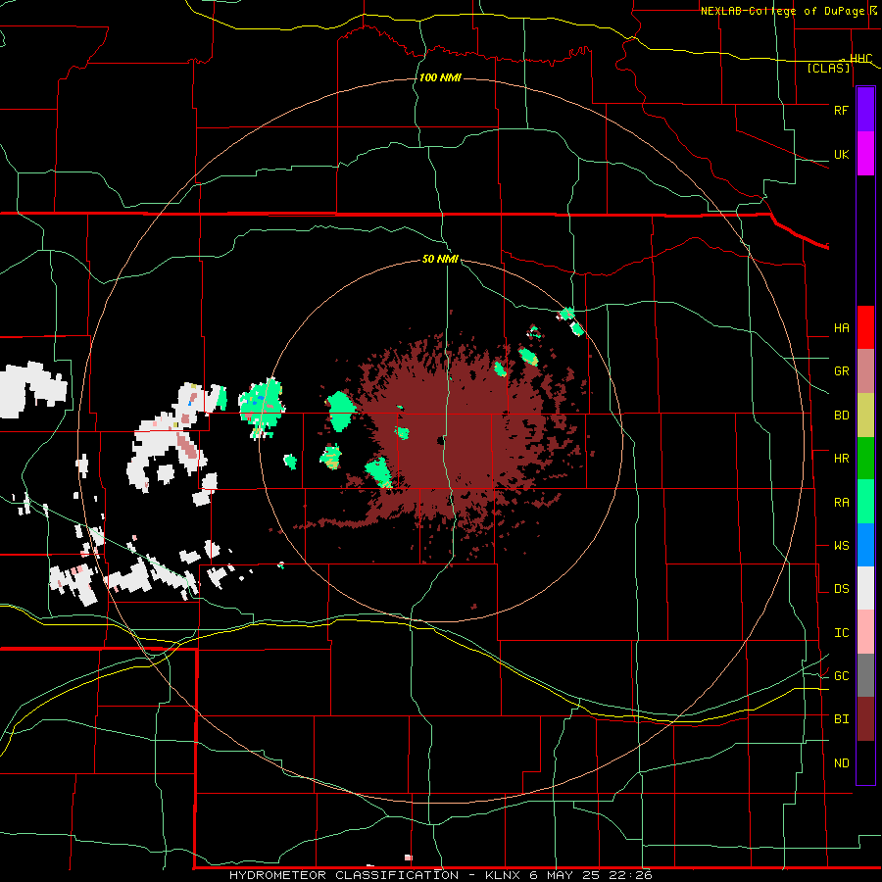Click the 100 NMI range ring label

pyautogui.click(x=440, y=77)
